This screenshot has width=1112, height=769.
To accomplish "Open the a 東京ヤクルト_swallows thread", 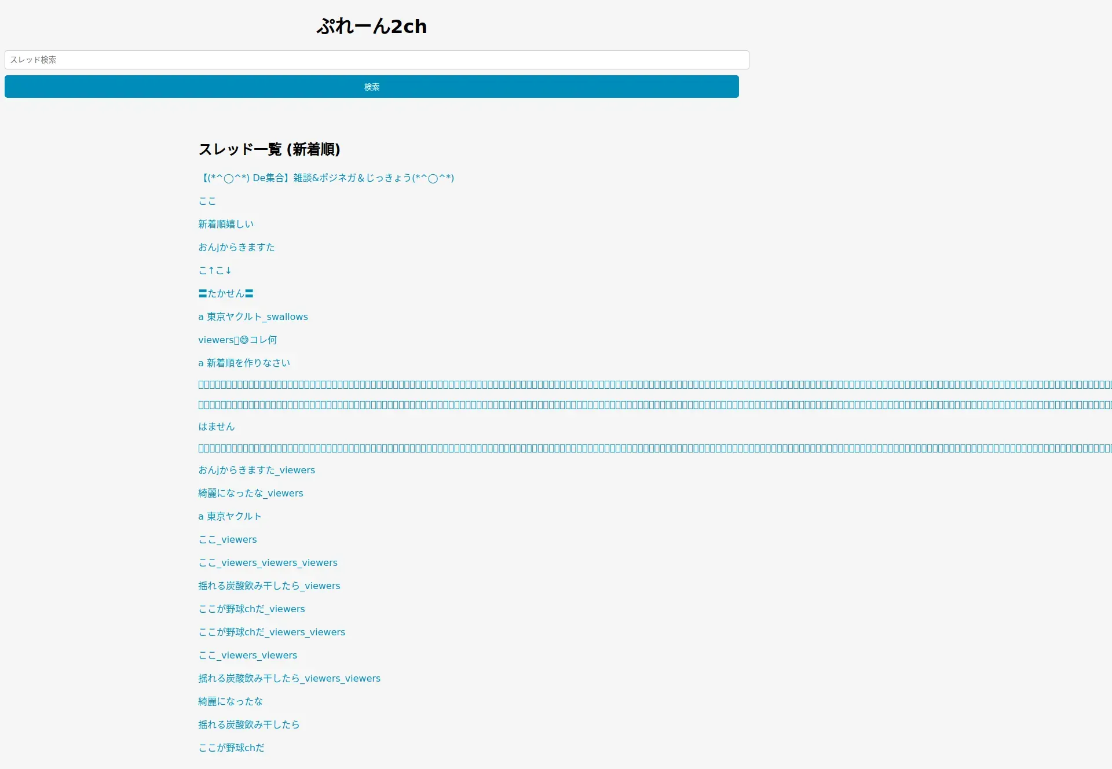I will tap(253, 317).
